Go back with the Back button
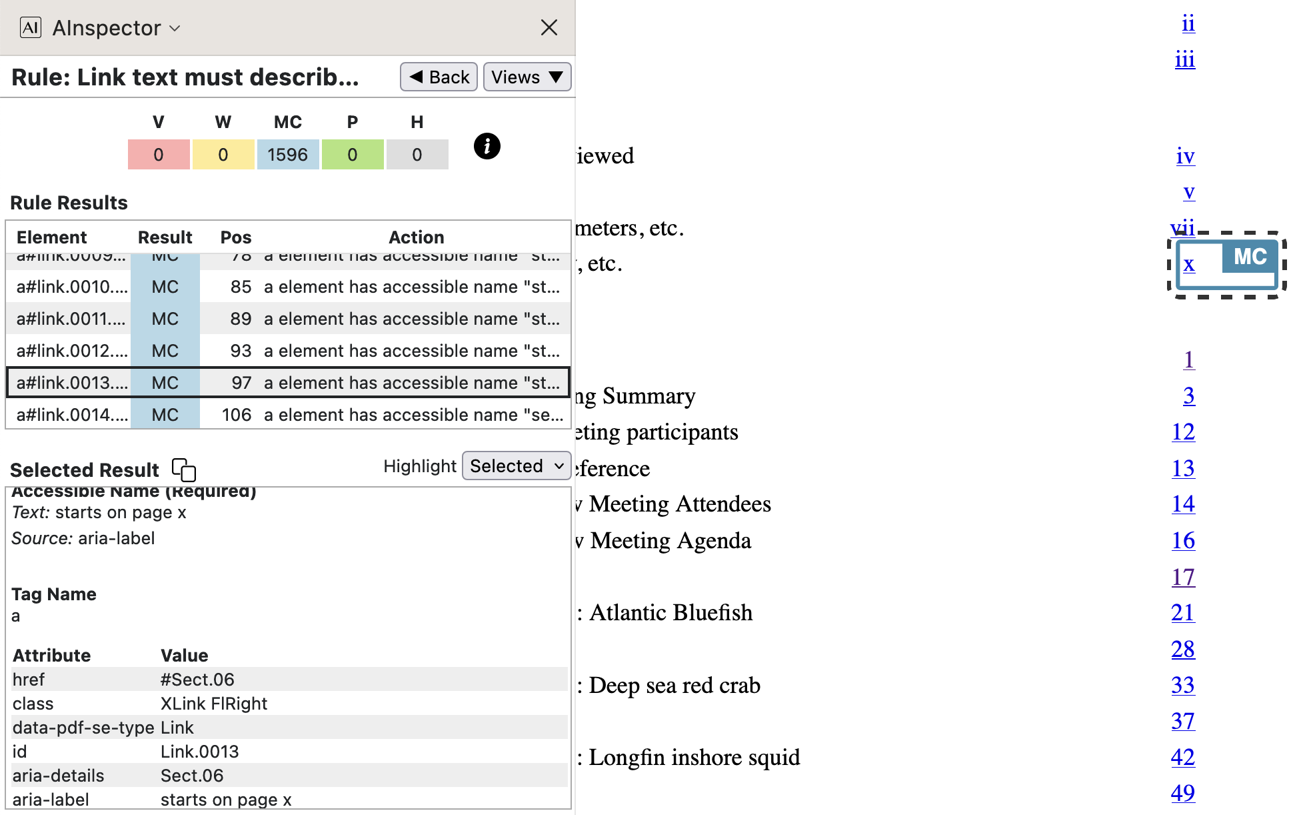Image resolution: width=1305 pixels, height=815 pixels. pos(439,77)
